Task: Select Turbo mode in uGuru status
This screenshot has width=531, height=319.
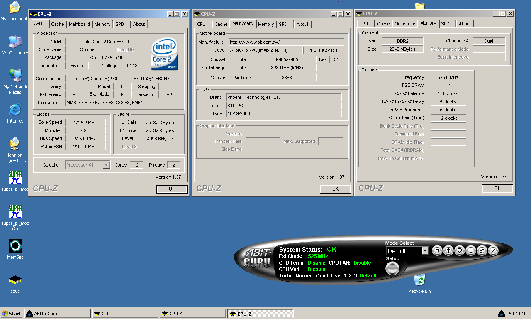Action: pos(286,276)
